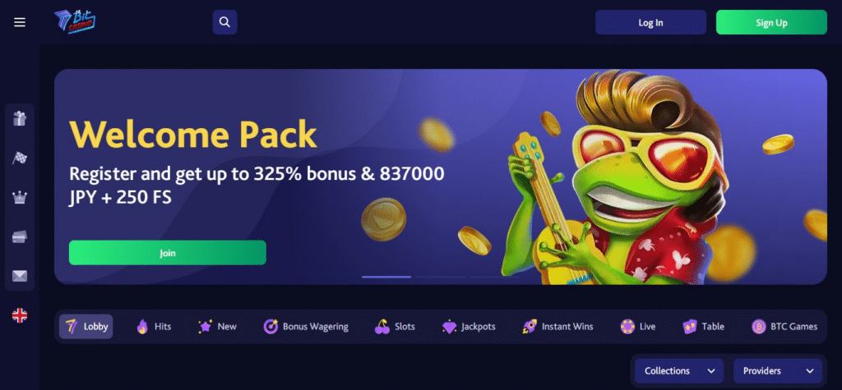
Task: Open the Jackpots category
Action: 469,326
